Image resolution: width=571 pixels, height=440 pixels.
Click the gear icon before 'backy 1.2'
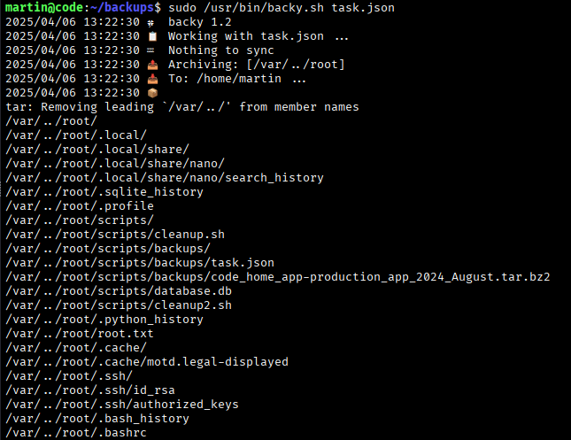(x=151, y=21)
